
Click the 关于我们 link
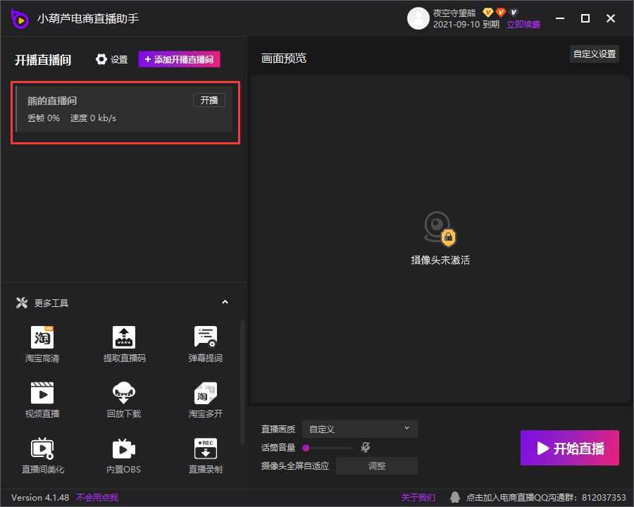418,498
